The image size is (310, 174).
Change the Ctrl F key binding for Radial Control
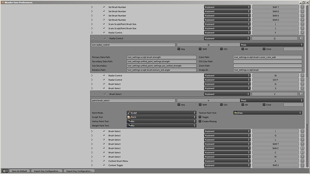(x=275, y=80)
